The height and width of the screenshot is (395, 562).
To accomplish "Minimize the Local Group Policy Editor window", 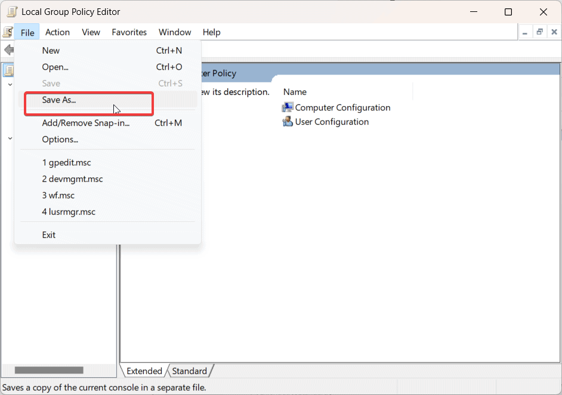I will 474,12.
